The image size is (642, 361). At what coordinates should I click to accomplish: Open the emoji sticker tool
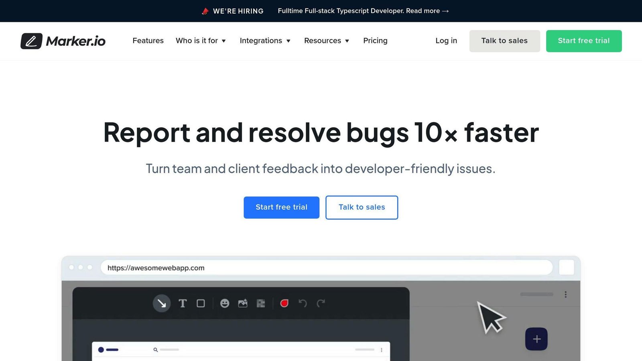225,303
